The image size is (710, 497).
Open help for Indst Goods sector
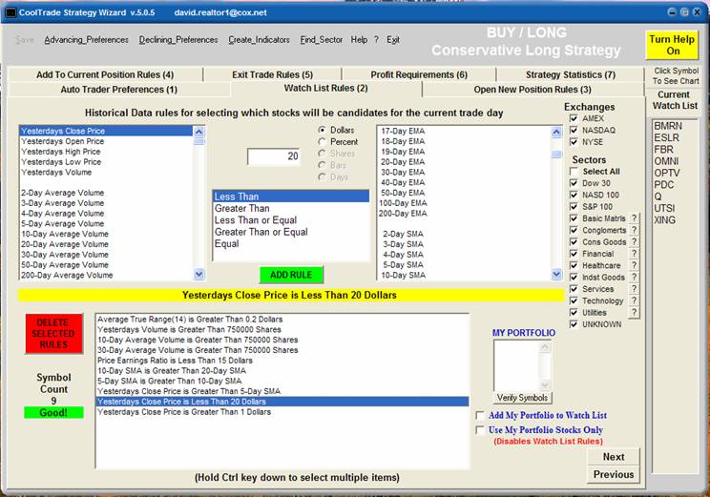pos(634,277)
